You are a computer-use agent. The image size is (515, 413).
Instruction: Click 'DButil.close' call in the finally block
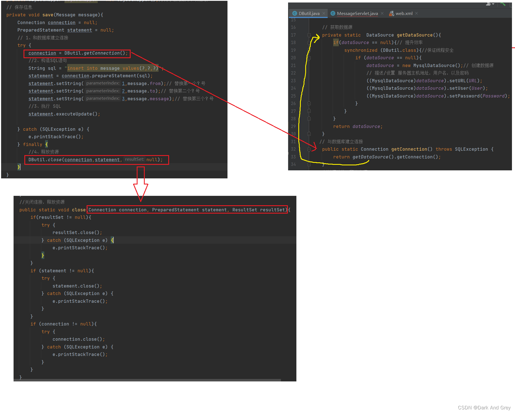(45, 160)
